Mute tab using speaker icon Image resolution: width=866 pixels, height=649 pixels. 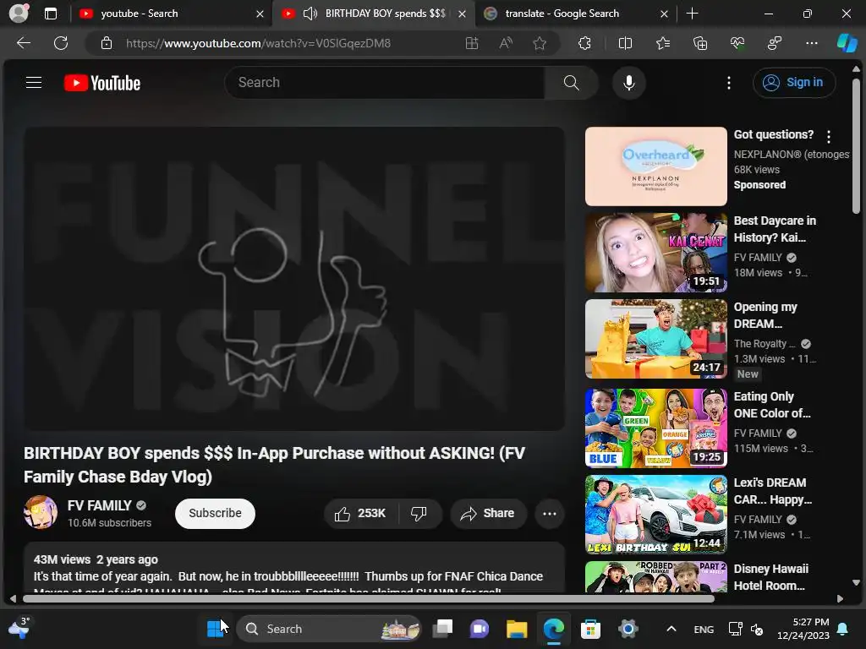tap(310, 14)
